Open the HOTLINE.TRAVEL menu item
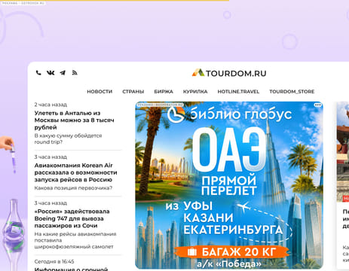 [238, 92]
